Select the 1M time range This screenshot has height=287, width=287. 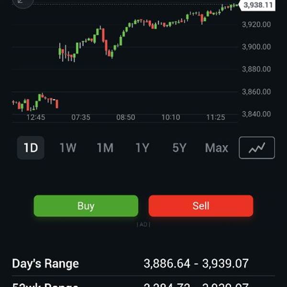coord(105,148)
